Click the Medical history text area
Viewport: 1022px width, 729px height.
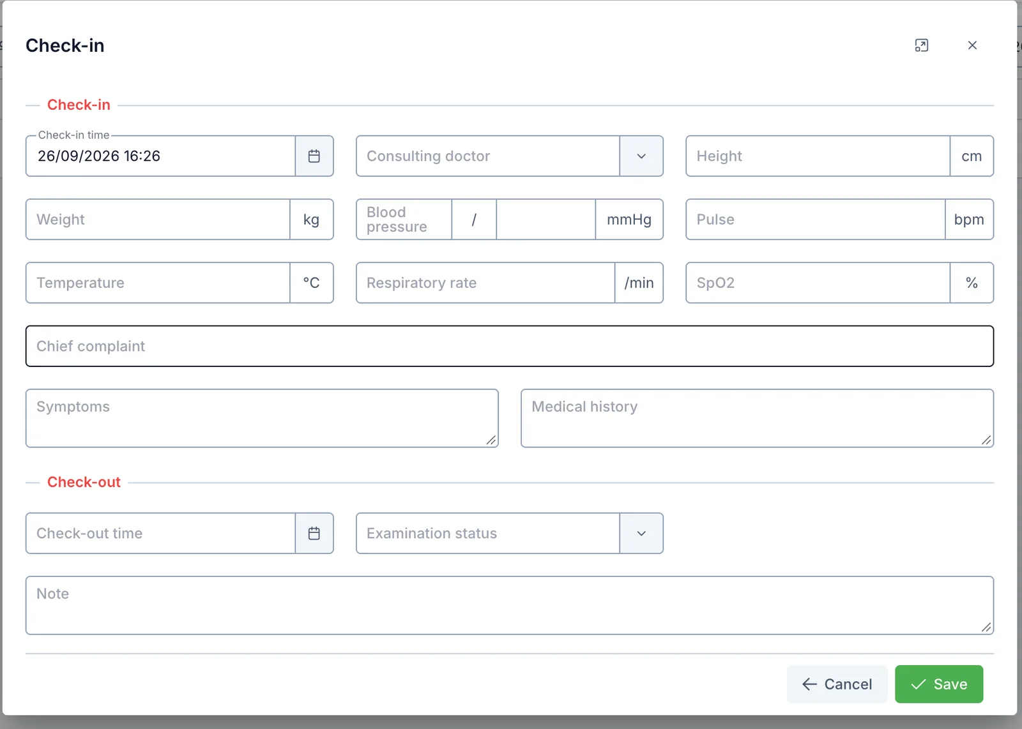point(758,418)
